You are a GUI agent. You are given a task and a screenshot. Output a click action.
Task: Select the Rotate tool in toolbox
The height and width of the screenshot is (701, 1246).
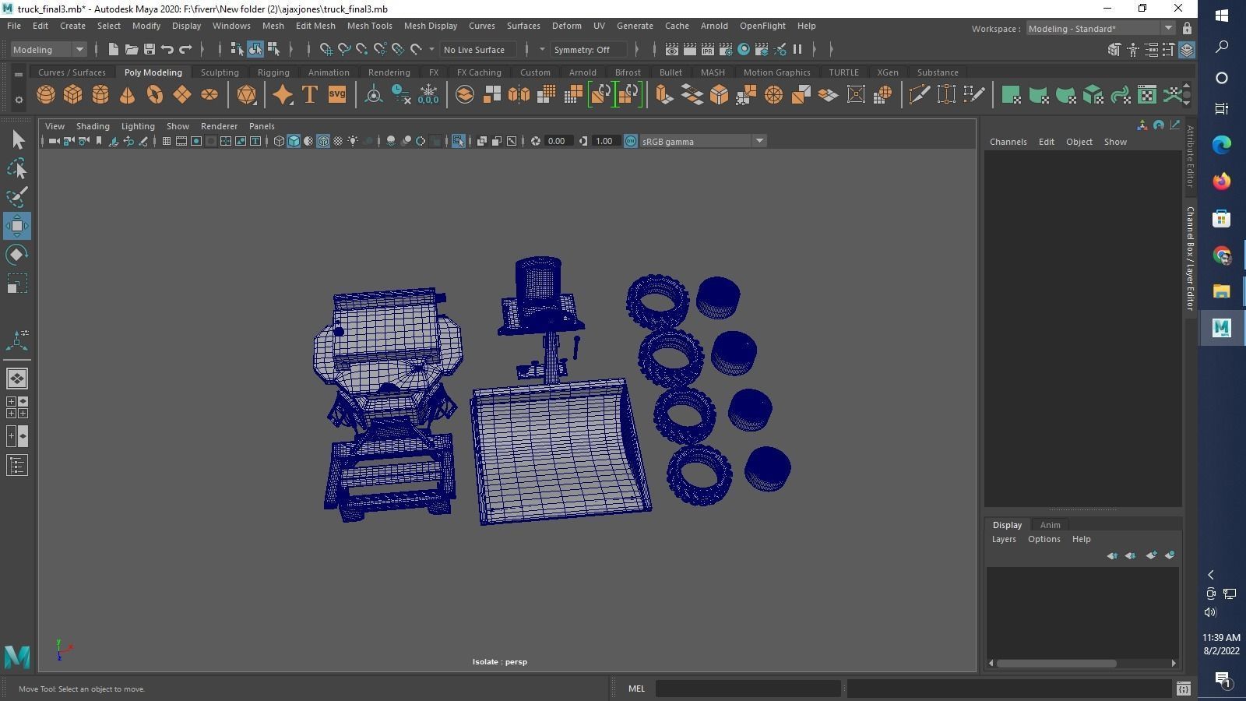click(17, 255)
